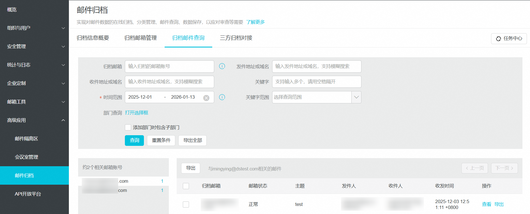This screenshot has height=214, width=530.
Task: Click the 主题 column header
Action: click(300, 186)
